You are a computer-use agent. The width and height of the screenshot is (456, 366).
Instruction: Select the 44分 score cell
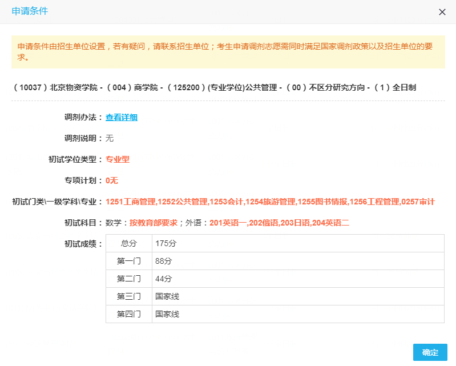[x=163, y=279]
